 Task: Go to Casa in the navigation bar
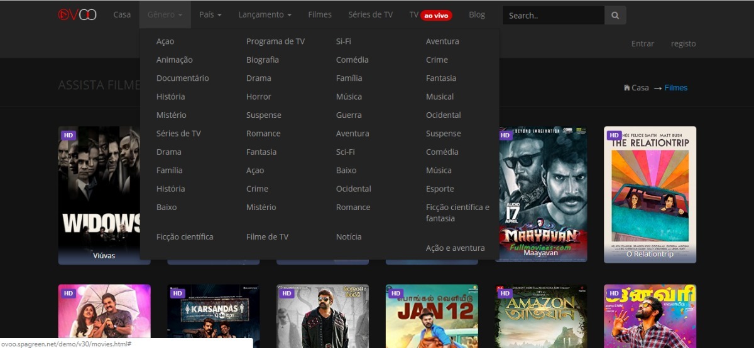coord(122,14)
